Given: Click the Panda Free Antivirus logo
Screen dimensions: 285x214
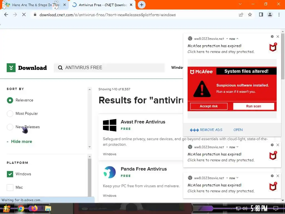Looking at the screenshot, I should (110, 172).
